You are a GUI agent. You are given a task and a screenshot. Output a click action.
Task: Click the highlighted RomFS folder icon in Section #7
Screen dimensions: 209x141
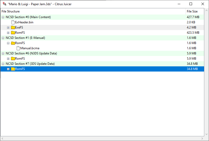coord(13,69)
